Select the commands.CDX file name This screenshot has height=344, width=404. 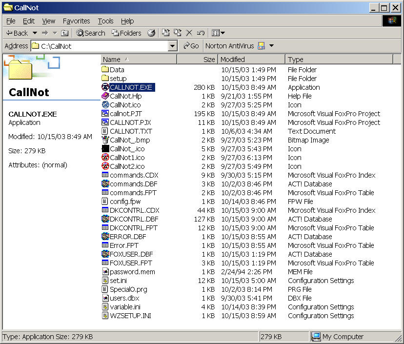coord(134,175)
